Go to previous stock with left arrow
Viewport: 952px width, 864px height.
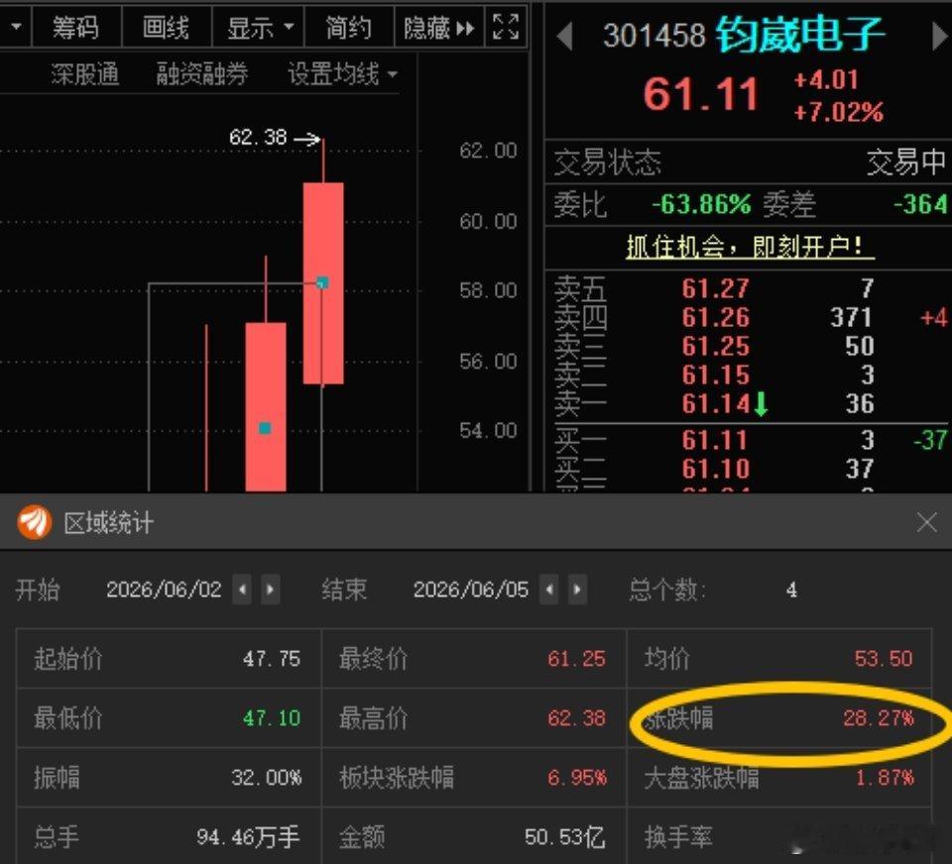(564, 37)
